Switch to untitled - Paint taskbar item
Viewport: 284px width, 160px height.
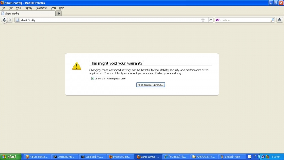tap(231, 156)
